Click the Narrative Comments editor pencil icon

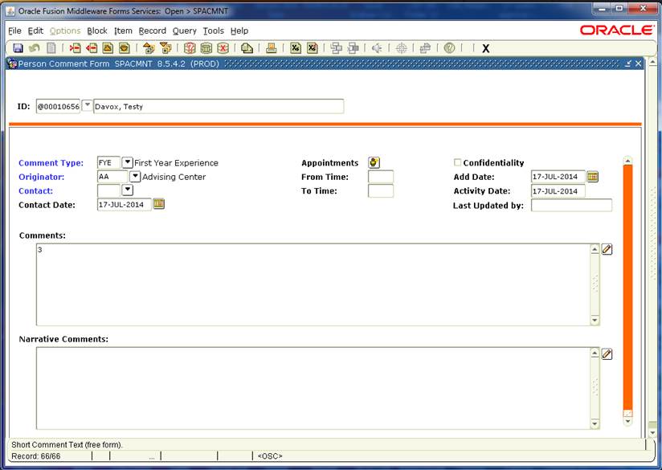[607, 354]
